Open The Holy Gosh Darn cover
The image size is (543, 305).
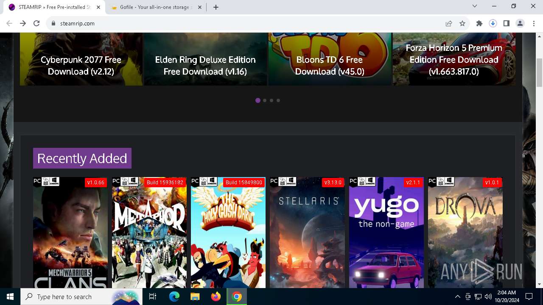(x=228, y=233)
